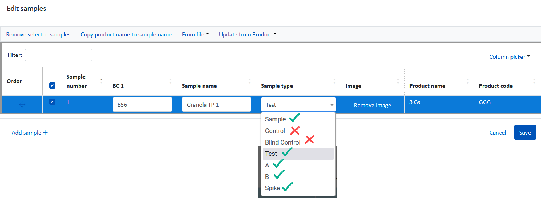Sort by Sample number column arrows
This screenshot has height=198, width=541.
click(101, 81)
